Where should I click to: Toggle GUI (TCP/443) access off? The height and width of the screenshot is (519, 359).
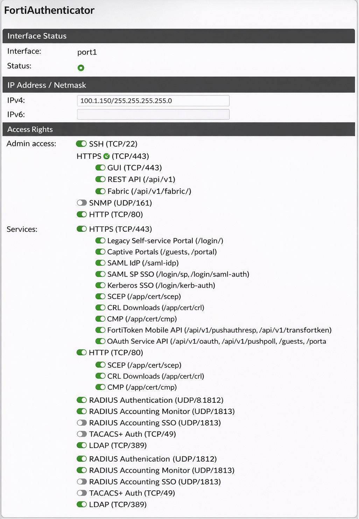coord(100,168)
